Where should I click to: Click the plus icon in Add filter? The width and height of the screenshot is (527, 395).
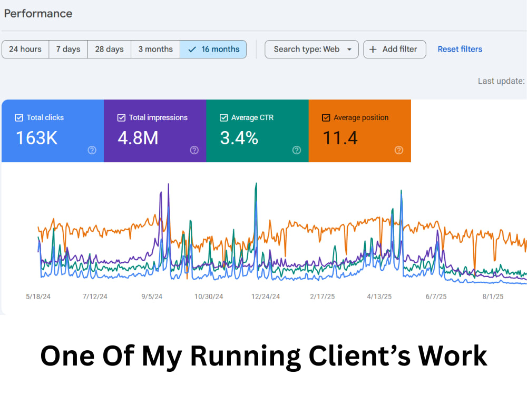[373, 50]
